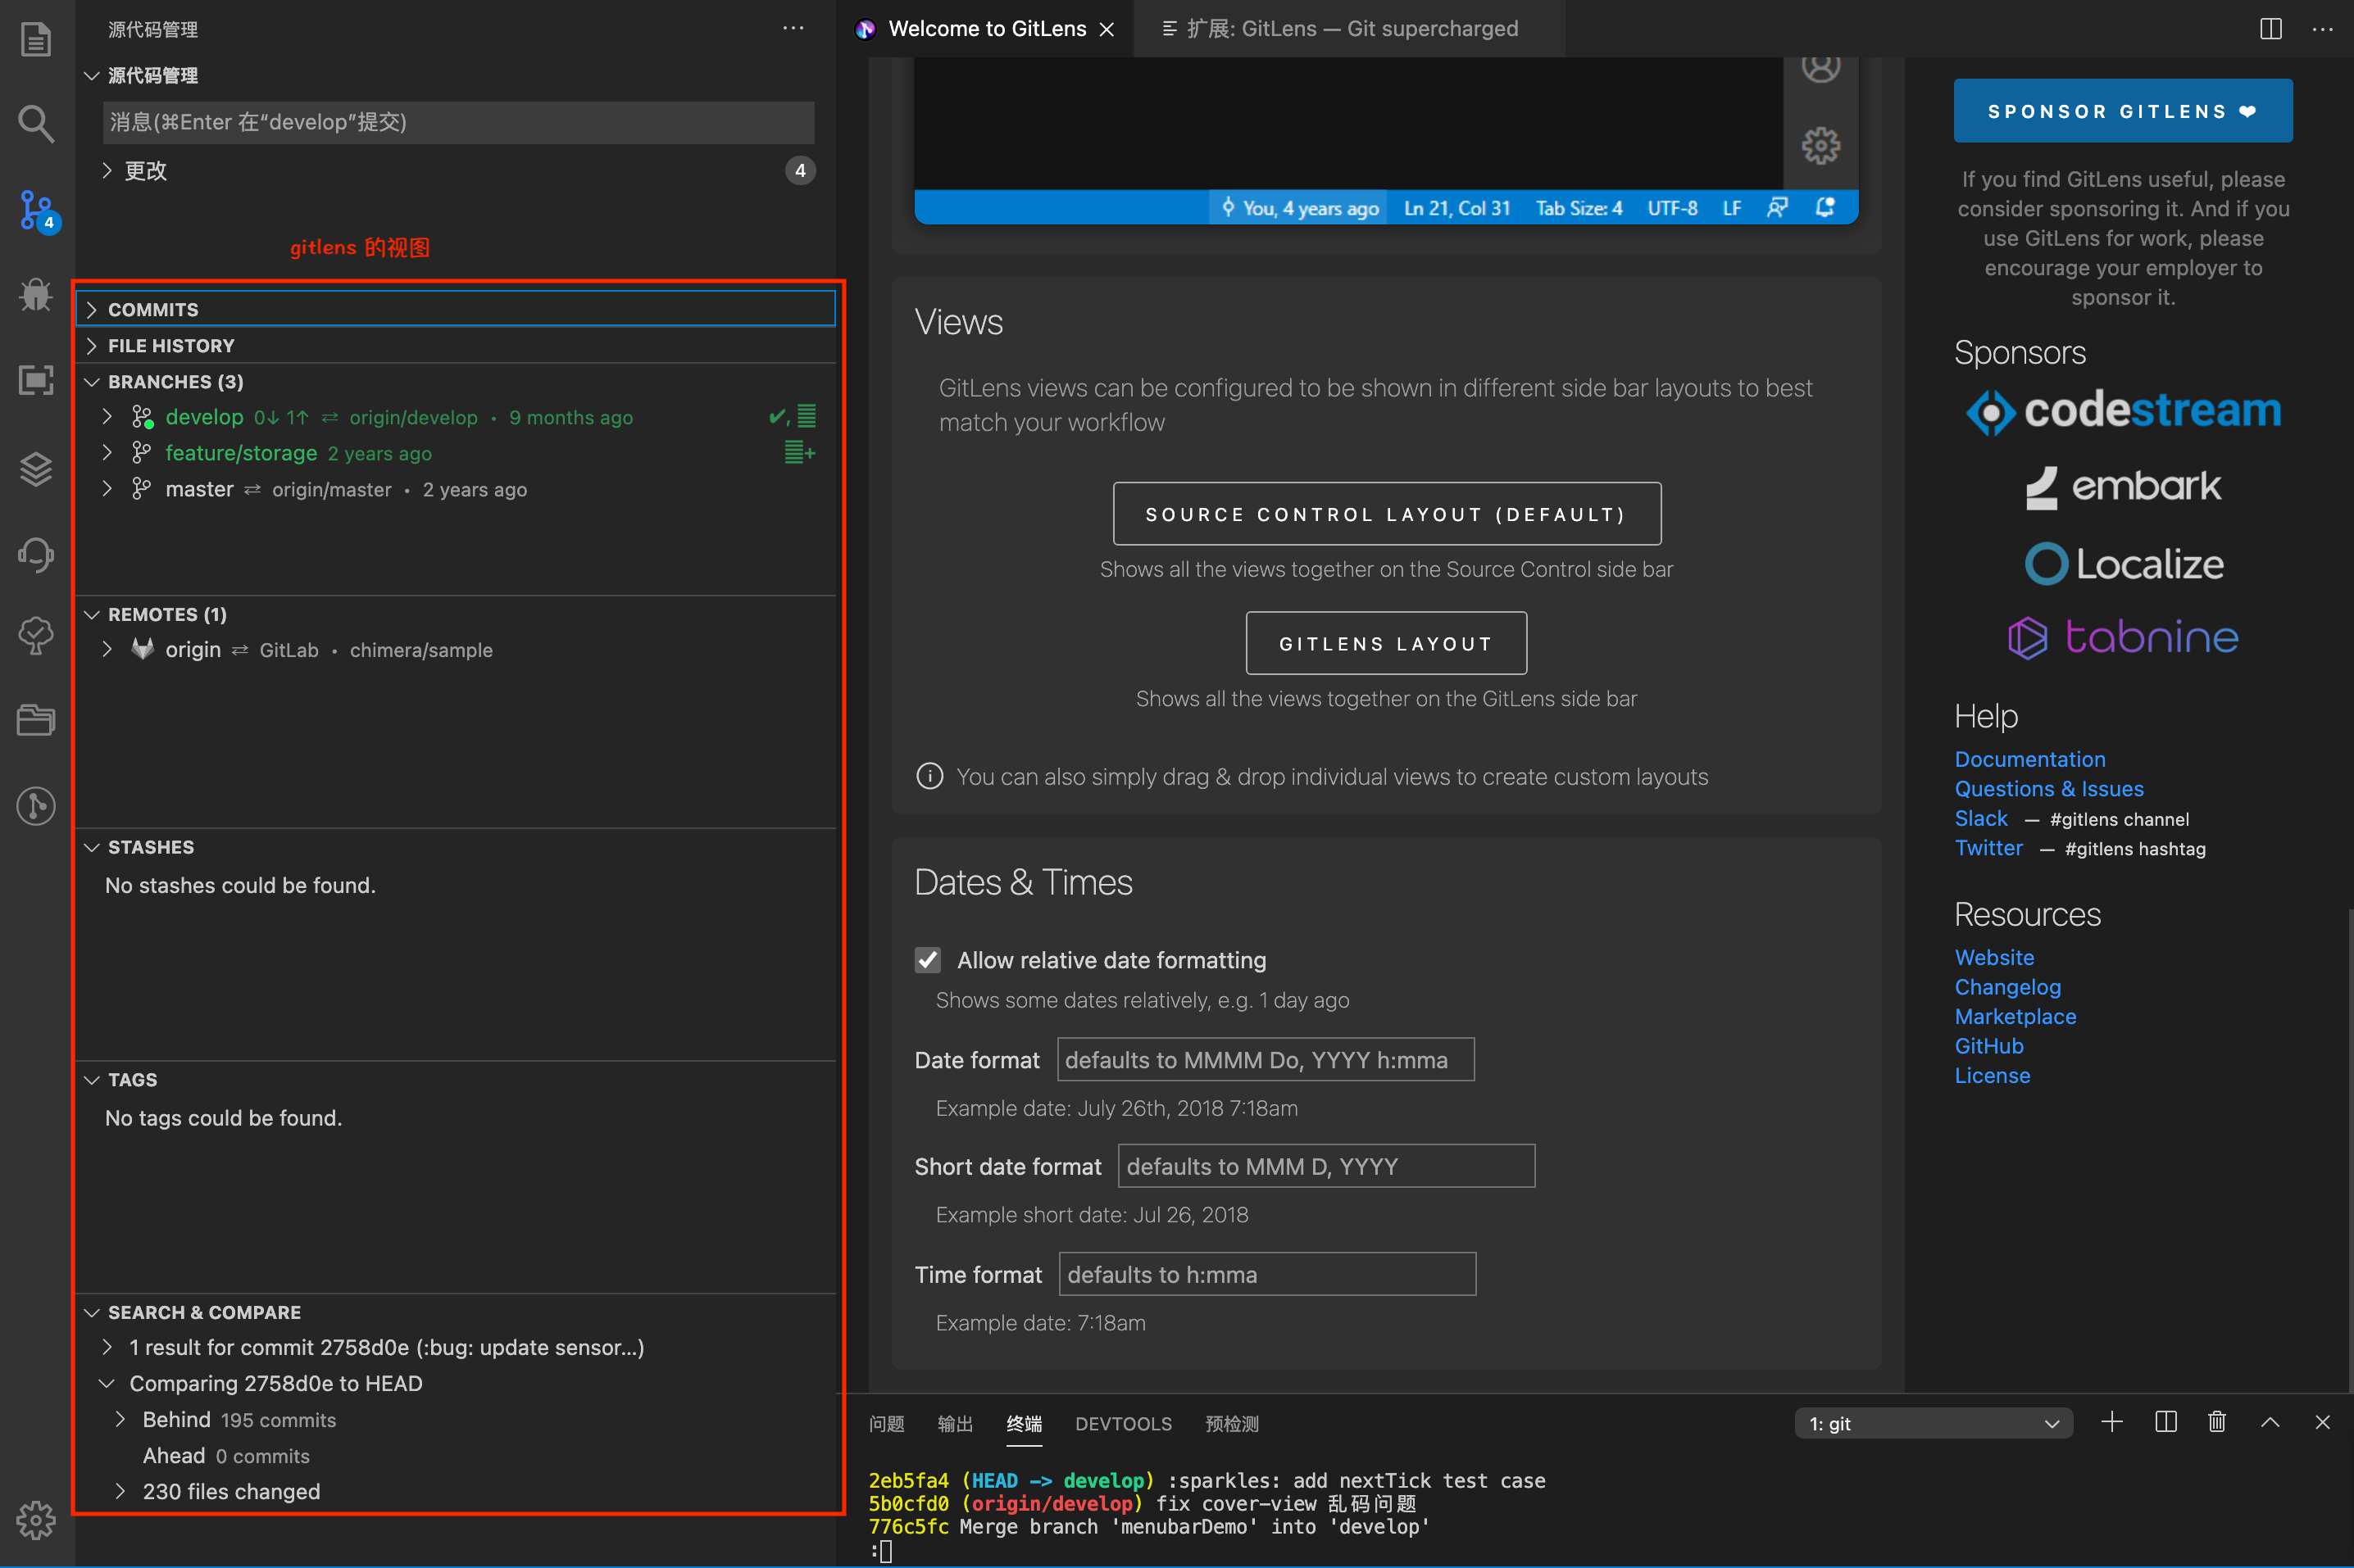Open the Documentation help link
Screen dimensions: 2354x1568
(x=2029, y=759)
